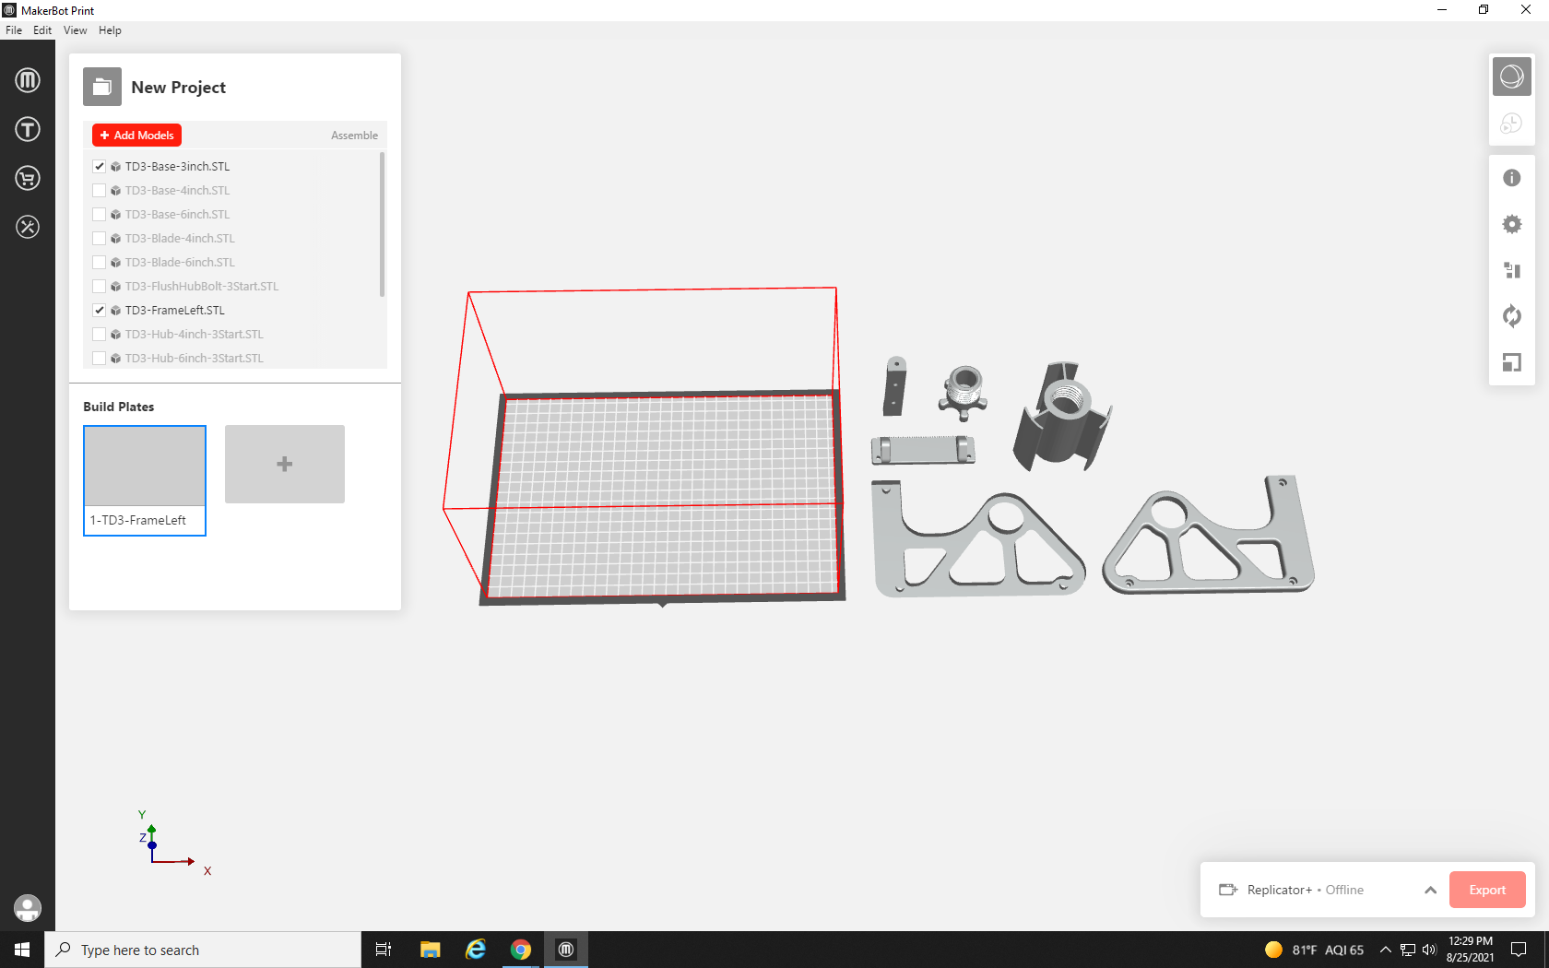1549x968 pixels.
Task: Open Thingiverse icon in left sidebar
Action: (28, 129)
